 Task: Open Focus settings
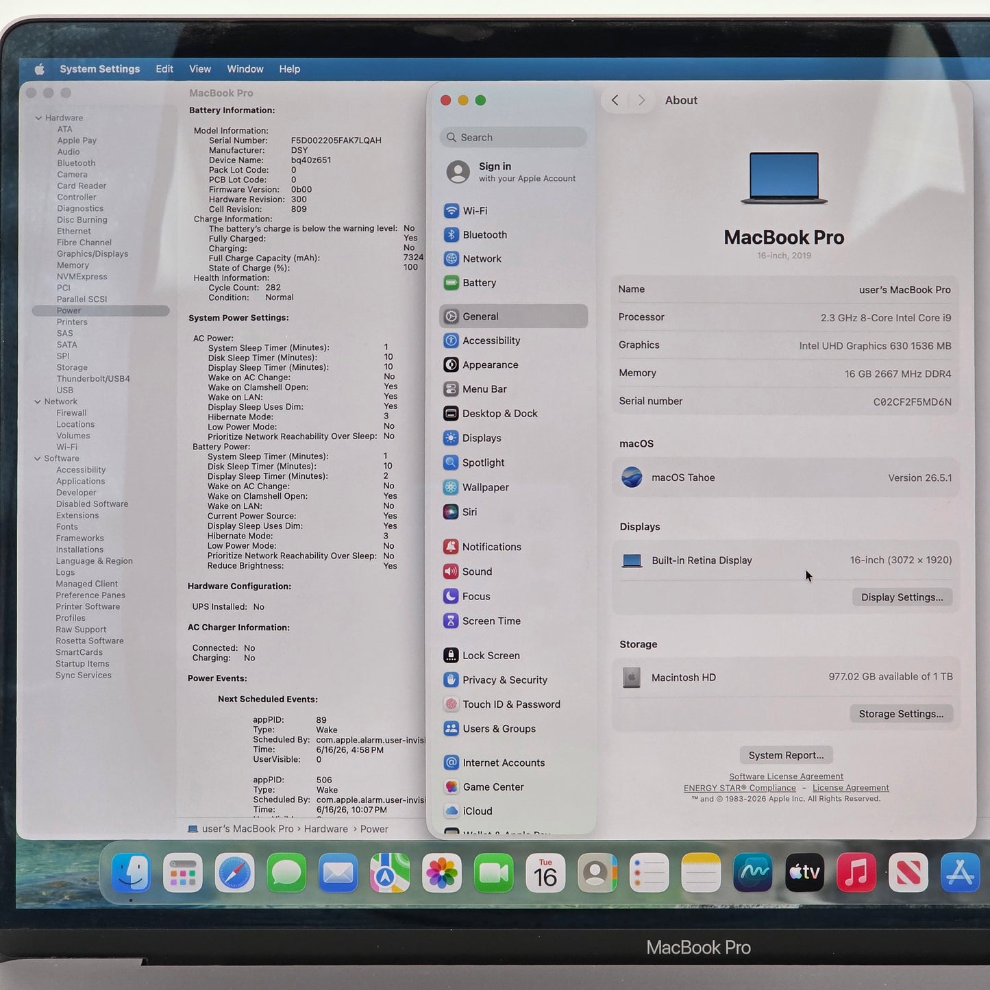pyautogui.click(x=514, y=596)
